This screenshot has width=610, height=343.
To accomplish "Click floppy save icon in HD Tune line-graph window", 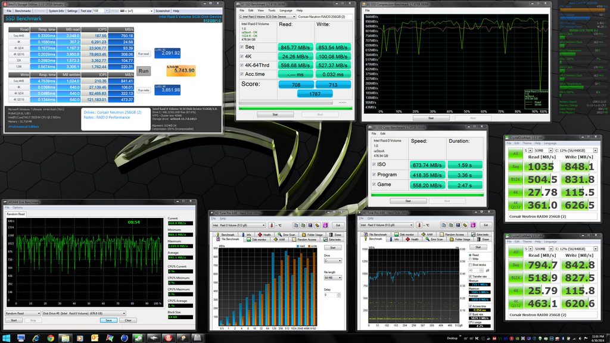I will 458,224.
